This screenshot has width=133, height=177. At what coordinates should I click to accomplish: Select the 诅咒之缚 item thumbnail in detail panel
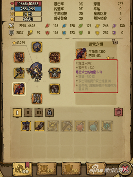pyautogui.click(x=81, y=53)
